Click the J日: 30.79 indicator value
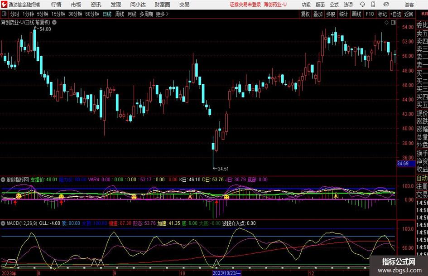Image resolution: width=428 pixels, height=276 pixels. click(x=236, y=179)
